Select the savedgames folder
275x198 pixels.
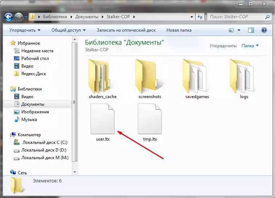pos(197,79)
